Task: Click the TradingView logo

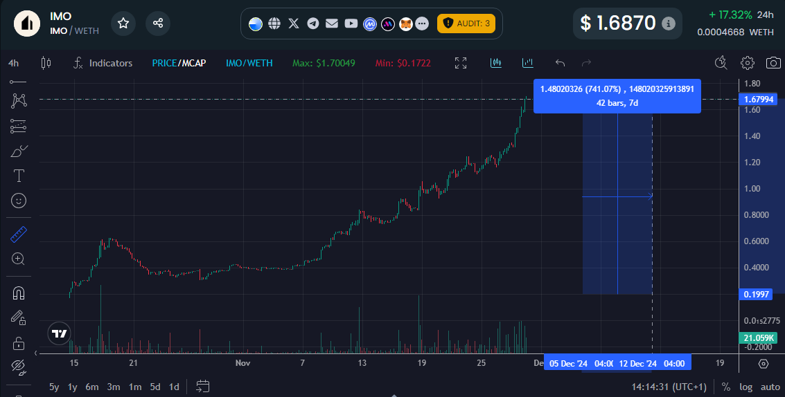Action: [59, 334]
